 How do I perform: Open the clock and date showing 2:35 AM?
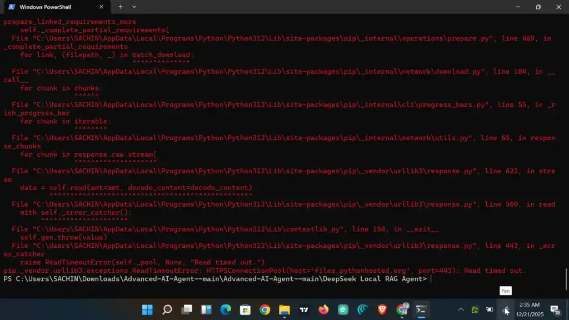[530, 309]
